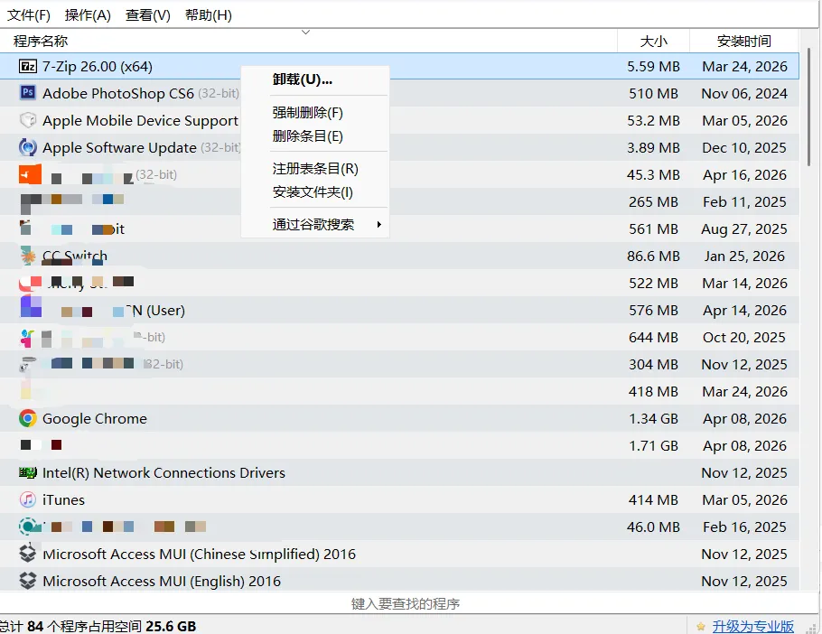822x634 pixels.
Task: Select the CC Switch entry
Action: point(399,256)
